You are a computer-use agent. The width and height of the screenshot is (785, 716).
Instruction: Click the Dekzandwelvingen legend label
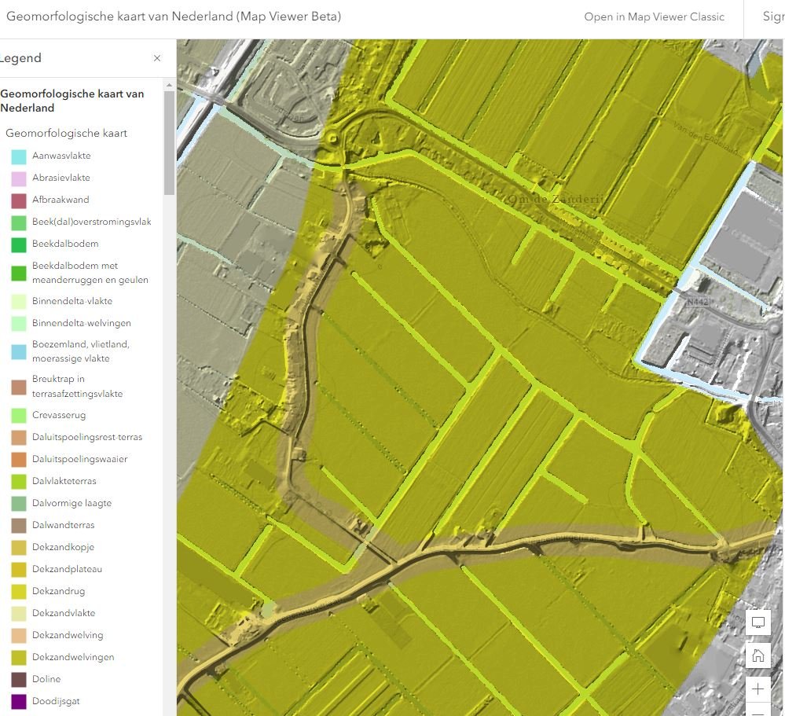click(73, 657)
